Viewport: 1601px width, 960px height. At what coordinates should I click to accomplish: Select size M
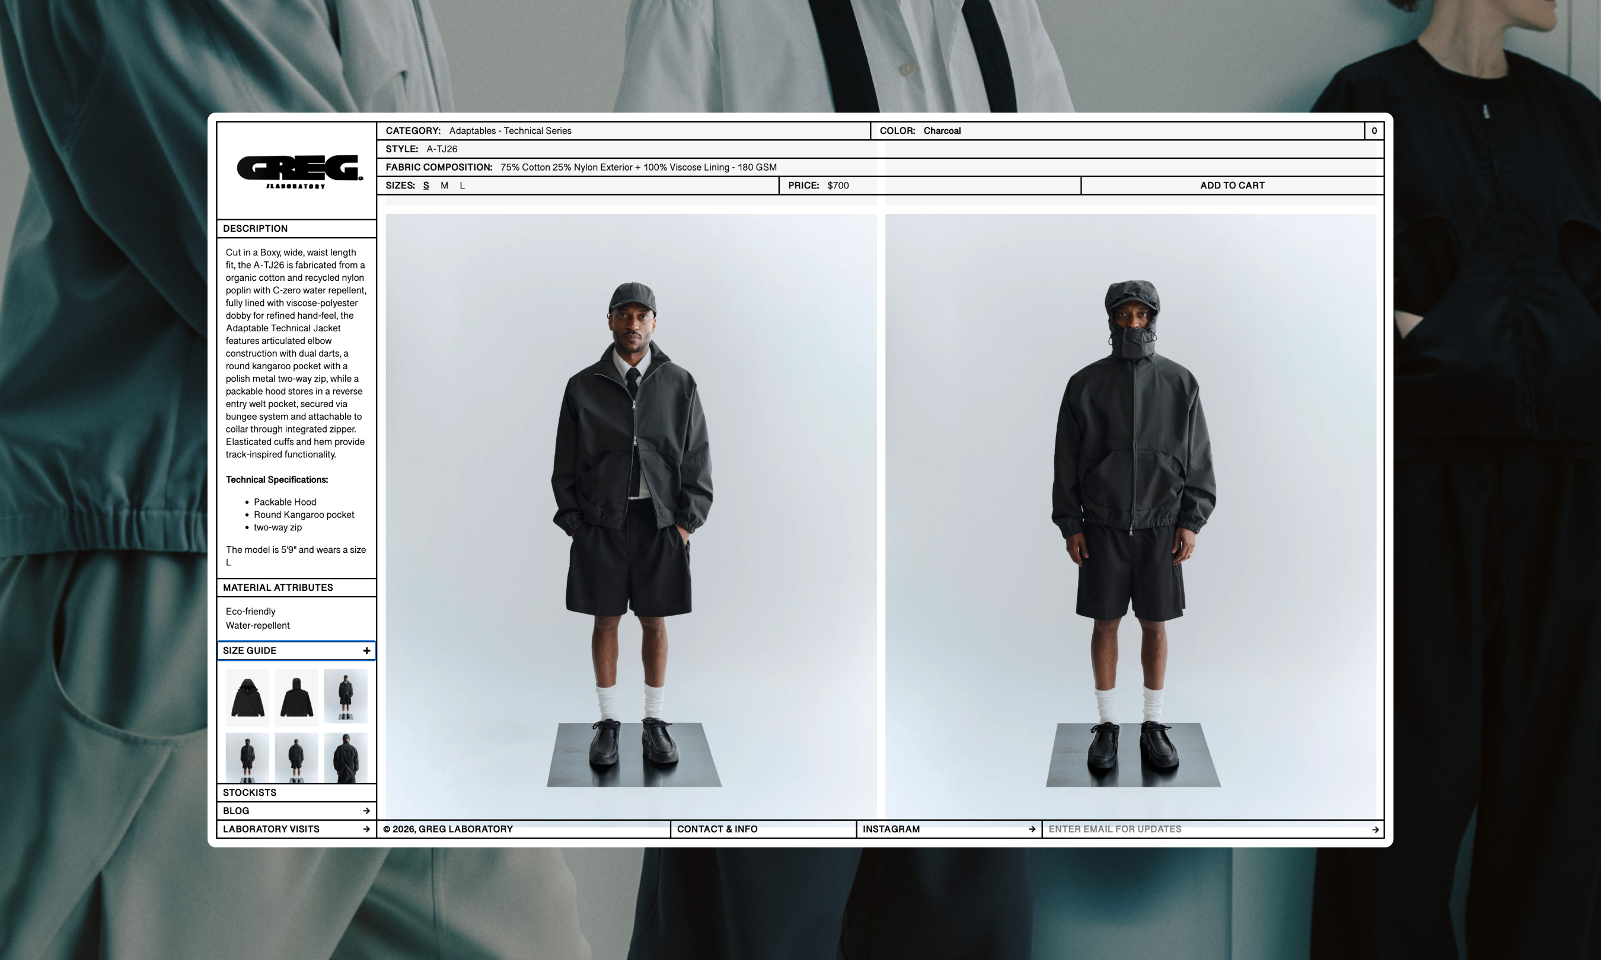[444, 185]
